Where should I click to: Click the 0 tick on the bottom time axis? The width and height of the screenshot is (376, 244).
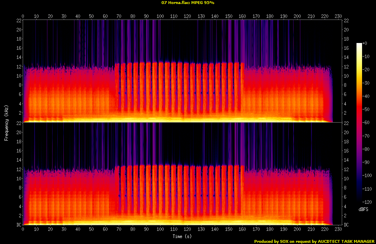coord(23,230)
